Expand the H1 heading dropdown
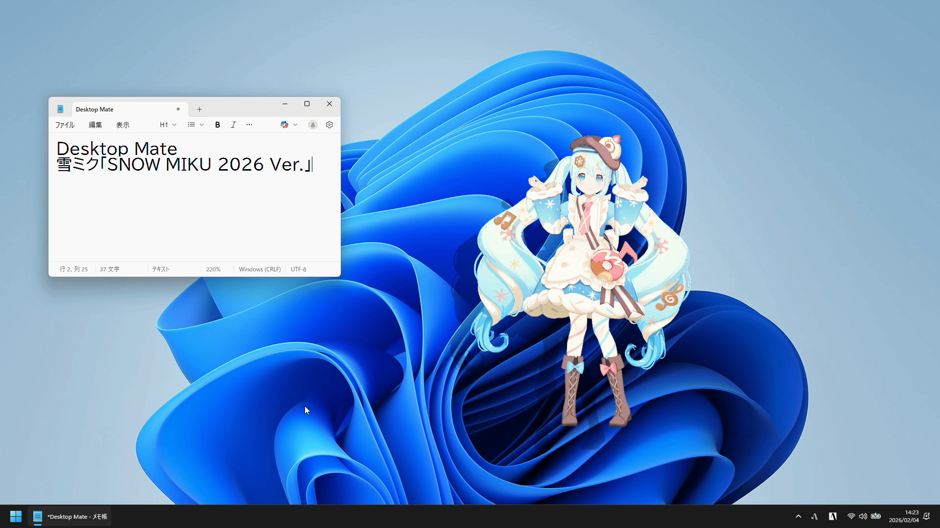 (x=168, y=125)
